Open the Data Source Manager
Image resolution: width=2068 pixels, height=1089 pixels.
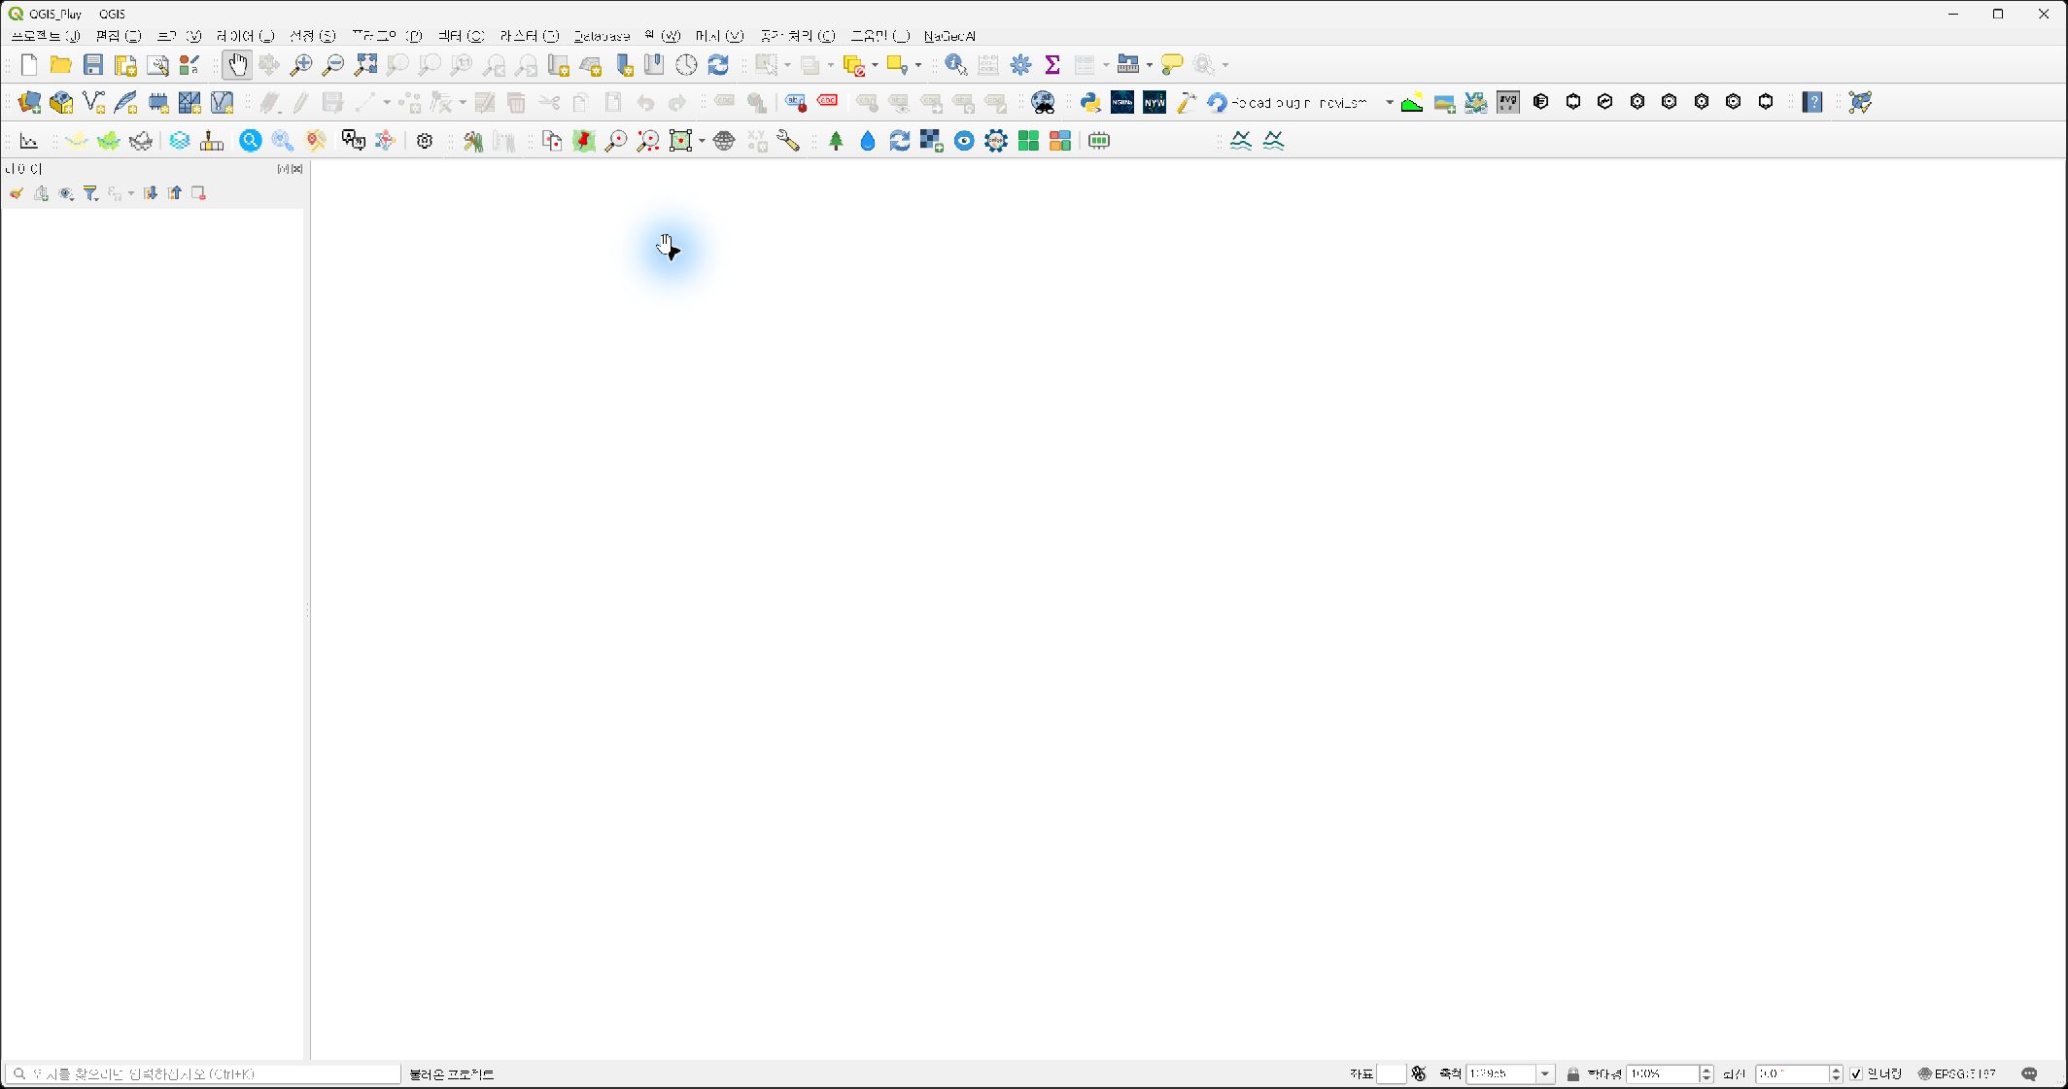coord(29,102)
